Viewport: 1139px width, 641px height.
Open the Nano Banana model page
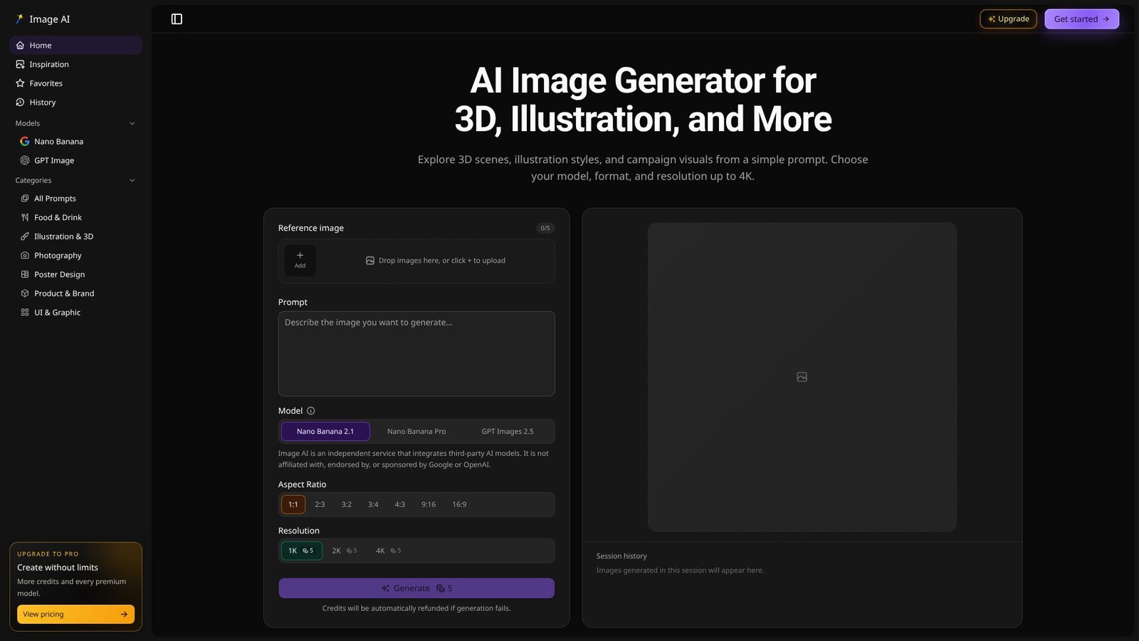click(78, 142)
